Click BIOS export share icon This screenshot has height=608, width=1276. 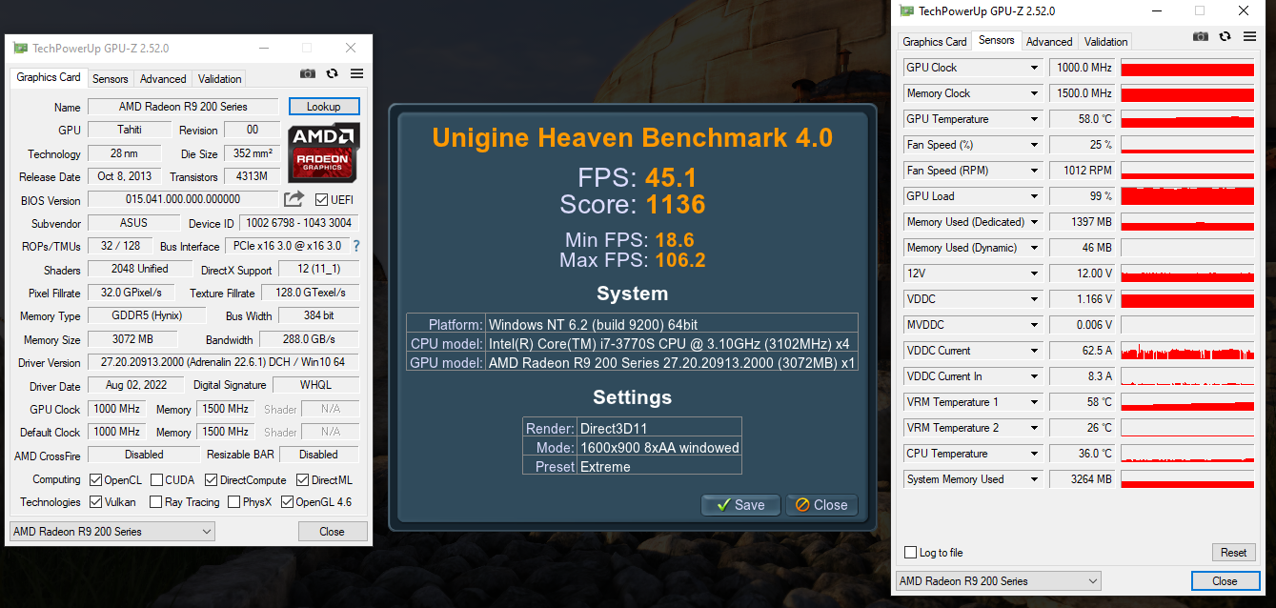pos(294,199)
